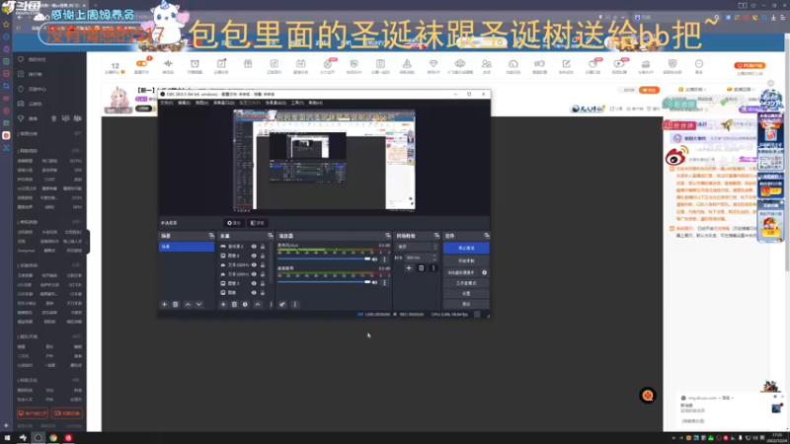The image size is (790, 444).
Task: Click 启动虚拟摄像机 in OBS Controls
Action: pos(461,272)
